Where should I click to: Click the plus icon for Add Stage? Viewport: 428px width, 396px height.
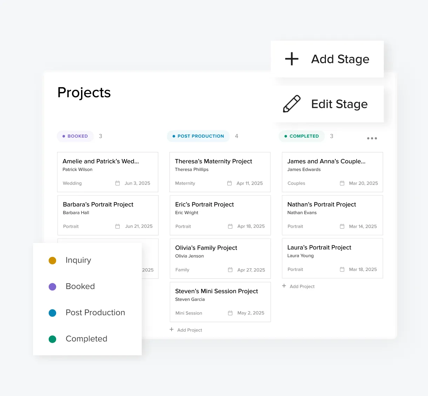291,59
